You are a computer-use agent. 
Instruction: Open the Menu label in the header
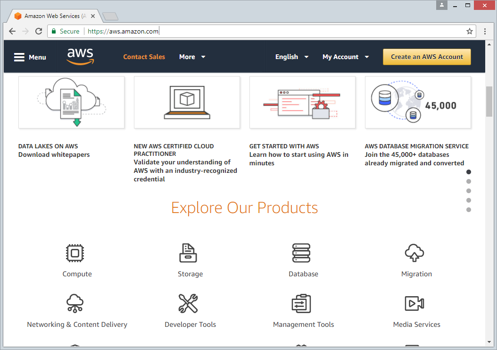click(37, 57)
